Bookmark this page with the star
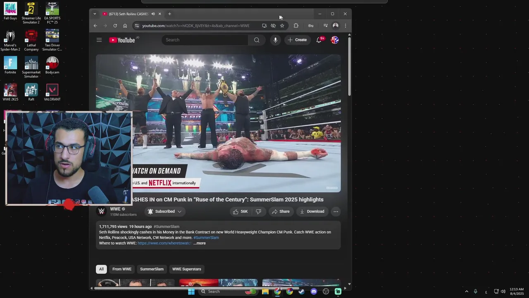 pyautogui.click(x=282, y=26)
